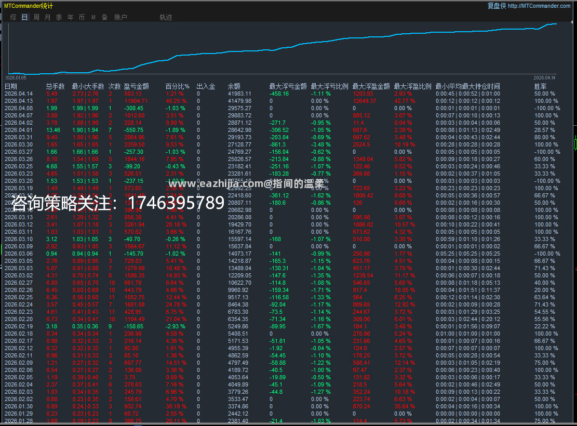Select the 2026.03.25 date row
Screen dimensions: 577x426
click(18, 166)
